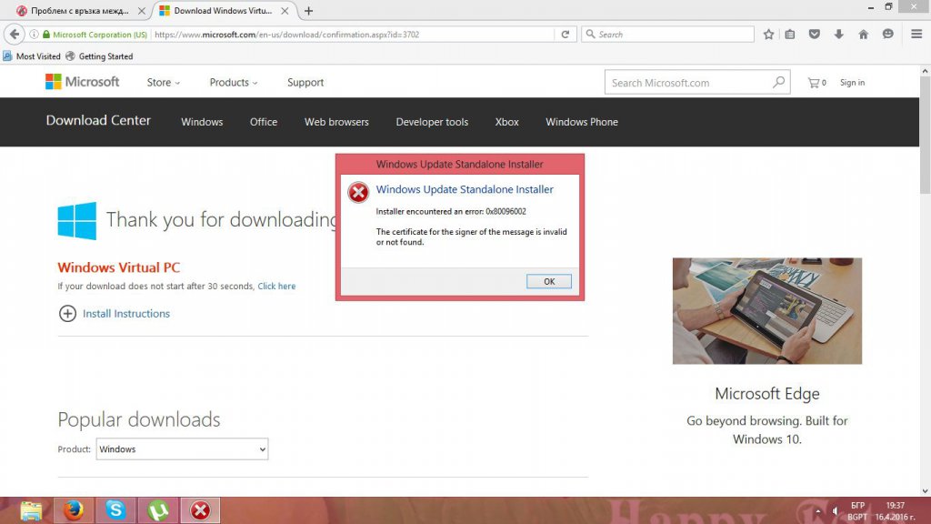The image size is (931, 524).
Task: Open the downloads arrow icon
Action: click(838, 35)
